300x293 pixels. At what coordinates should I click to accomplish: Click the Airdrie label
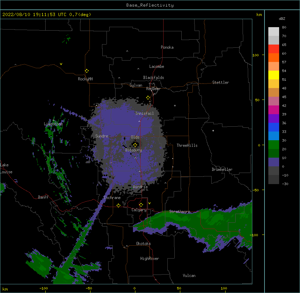pos(140,187)
